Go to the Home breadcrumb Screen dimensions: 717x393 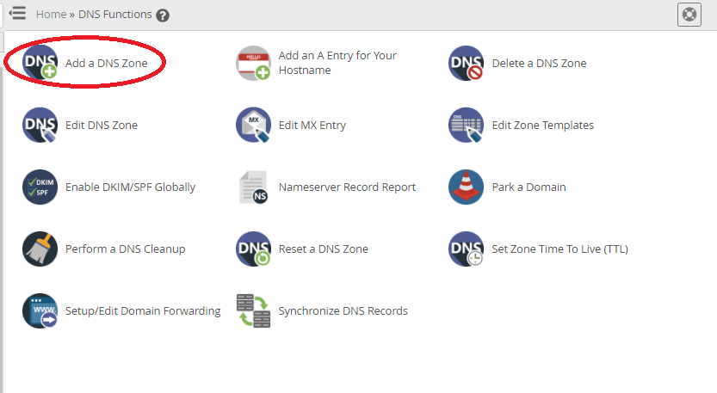pyautogui.click(x=51, y=15)
